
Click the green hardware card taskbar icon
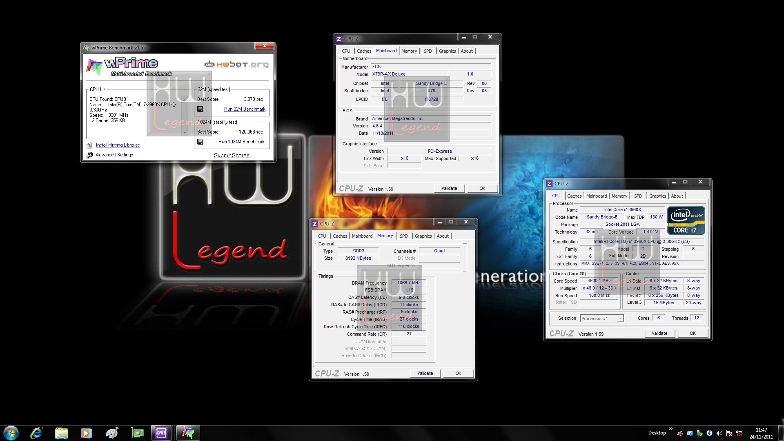137,433
